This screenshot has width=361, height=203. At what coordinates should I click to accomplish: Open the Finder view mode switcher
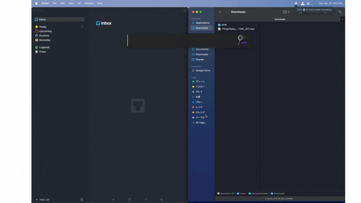pyautogui.click(x=286, y=12)
